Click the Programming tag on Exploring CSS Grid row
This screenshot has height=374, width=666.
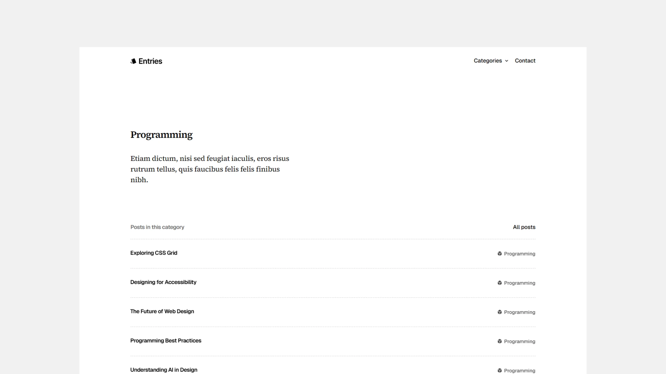point(519,254)
